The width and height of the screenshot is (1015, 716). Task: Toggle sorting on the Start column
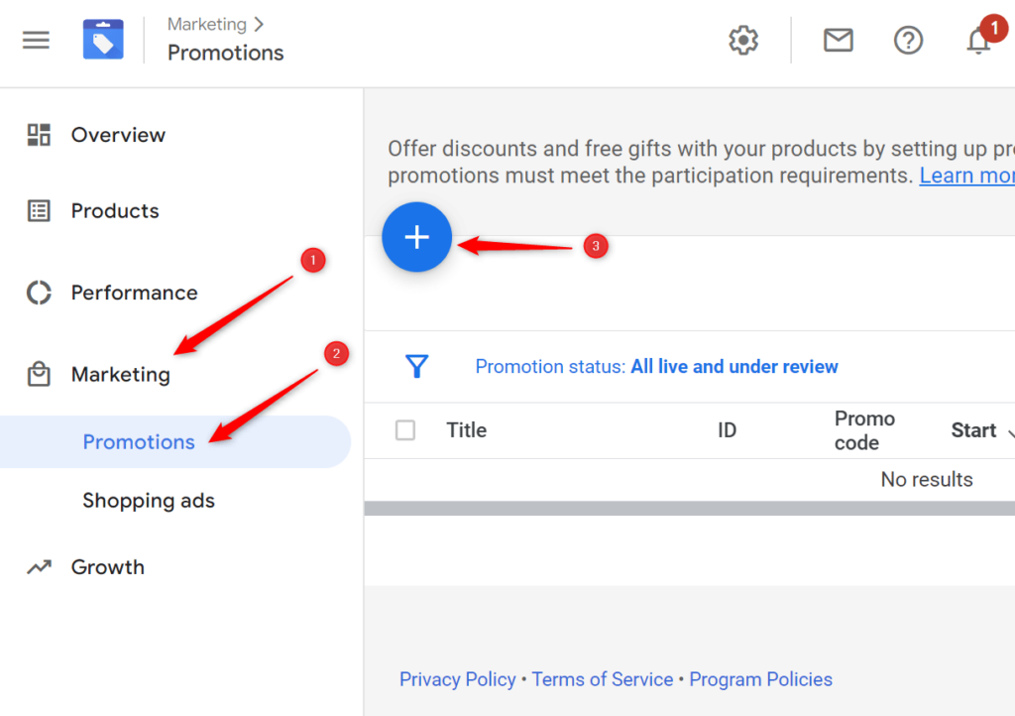click(x=976, y=430)
